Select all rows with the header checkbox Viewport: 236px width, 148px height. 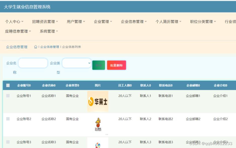[x=8, y=85]
